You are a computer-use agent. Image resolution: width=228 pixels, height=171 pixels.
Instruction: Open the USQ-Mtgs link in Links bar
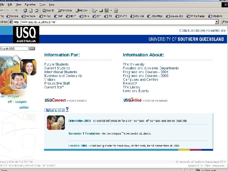(155, 16)
